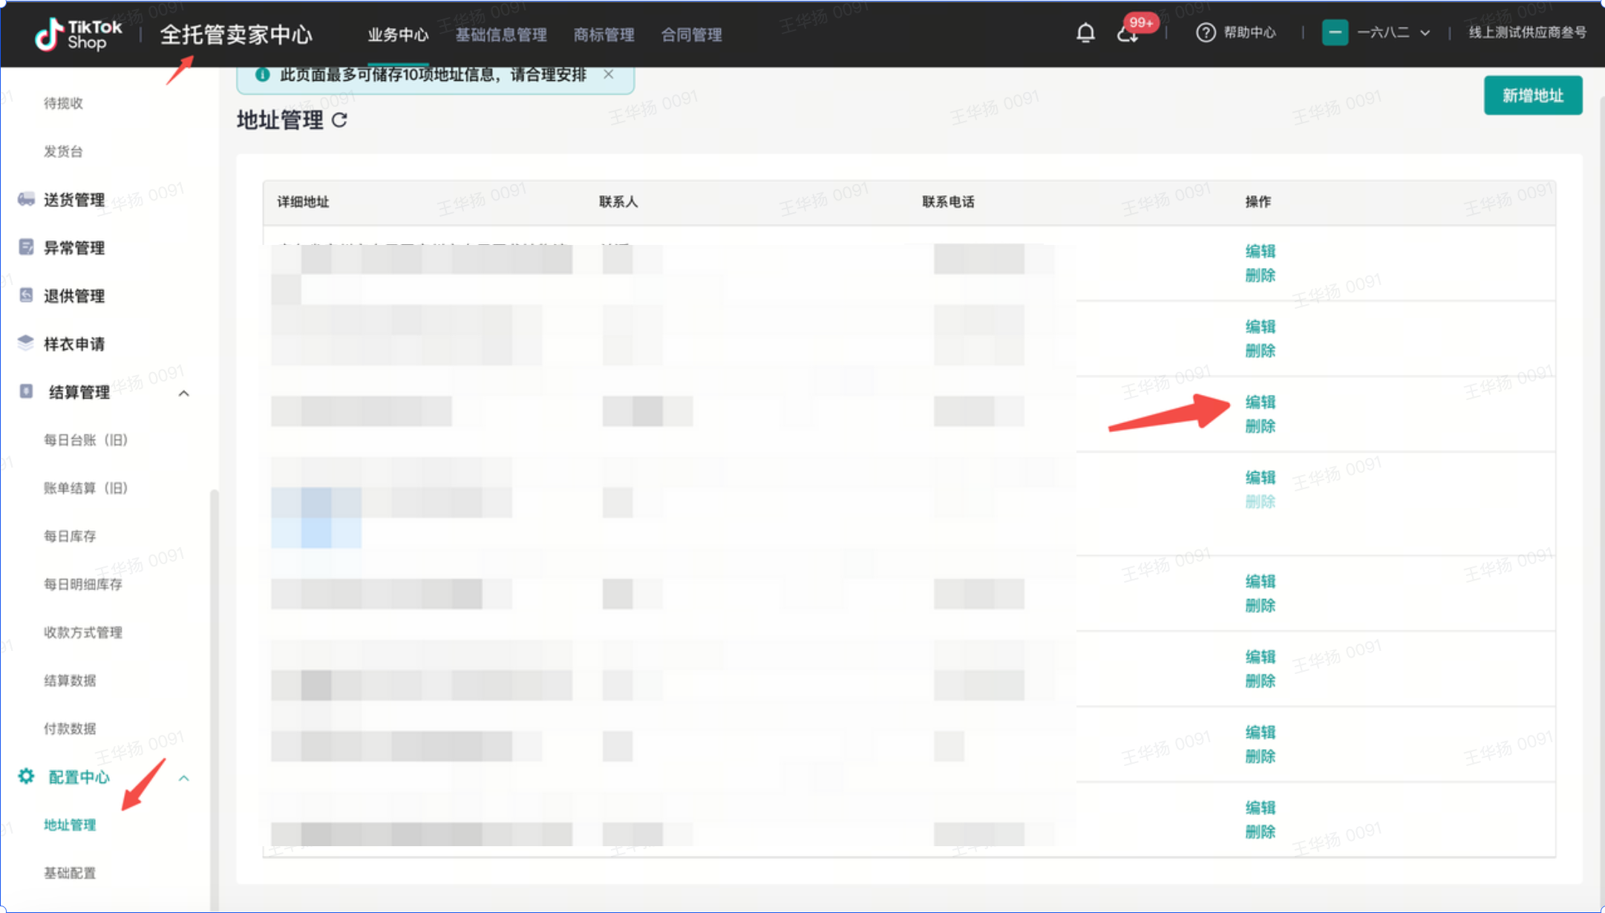Open 退供管理 in the sidebar

pyautogui.click(x=74, y=296)
